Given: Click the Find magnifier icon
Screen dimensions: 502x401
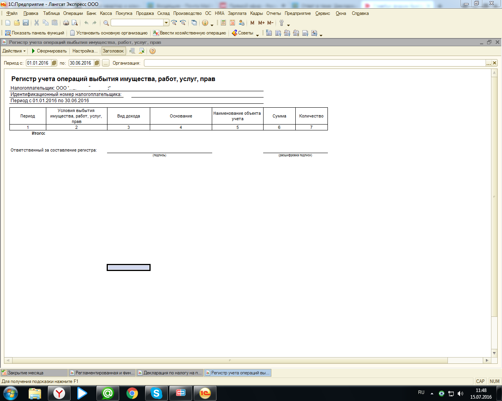Looking at the screenshot, I should point(106,23).
